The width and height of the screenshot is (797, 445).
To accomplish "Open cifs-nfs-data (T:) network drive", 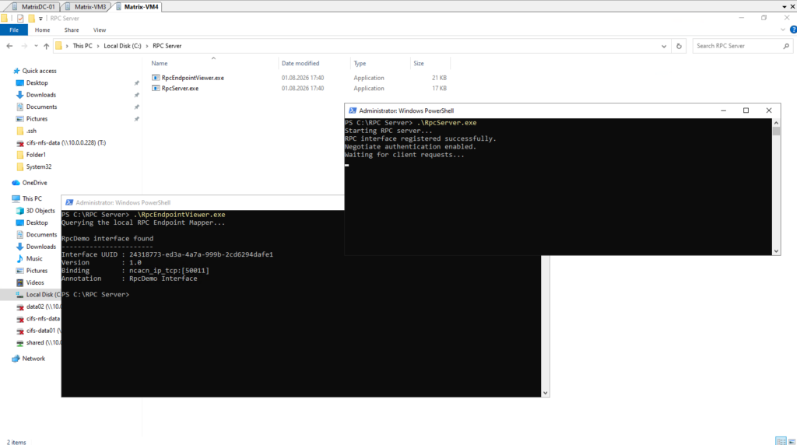I will coord(65,142).
